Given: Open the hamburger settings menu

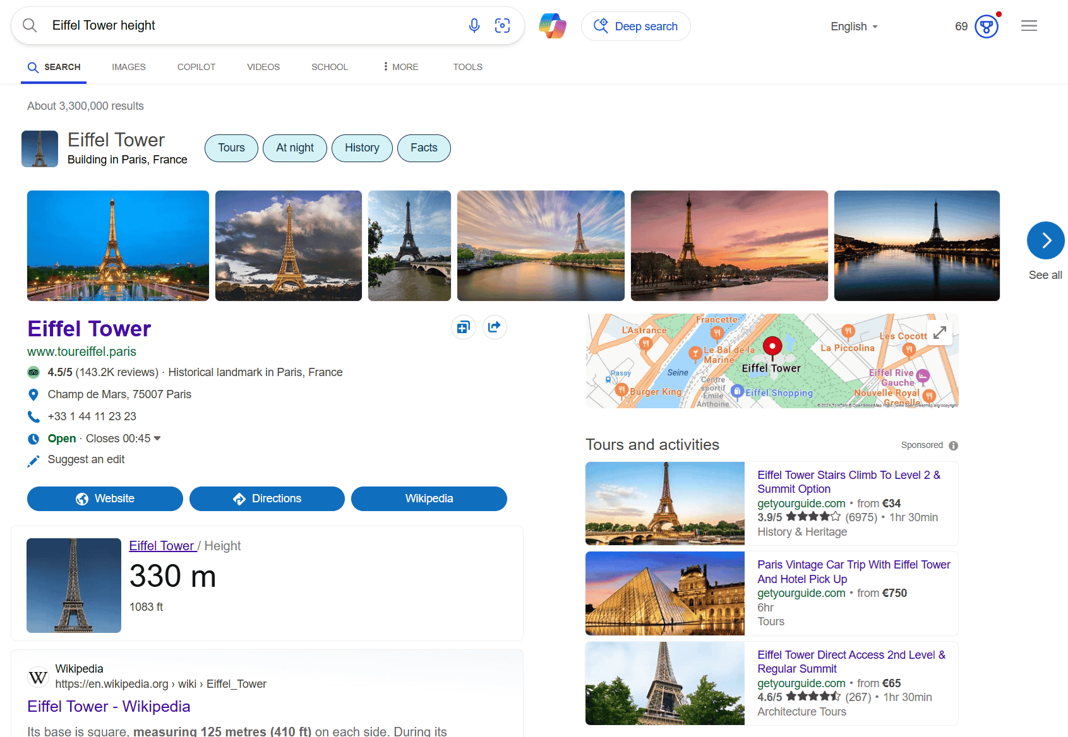Looking at the screenshot, I should coord(1029,26).
